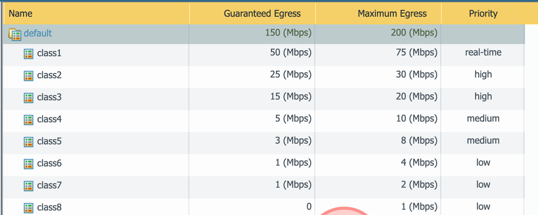Sort by Guaranteed Egress column header
Viewport: 538px width, 215px height.
tap(262, 14)
